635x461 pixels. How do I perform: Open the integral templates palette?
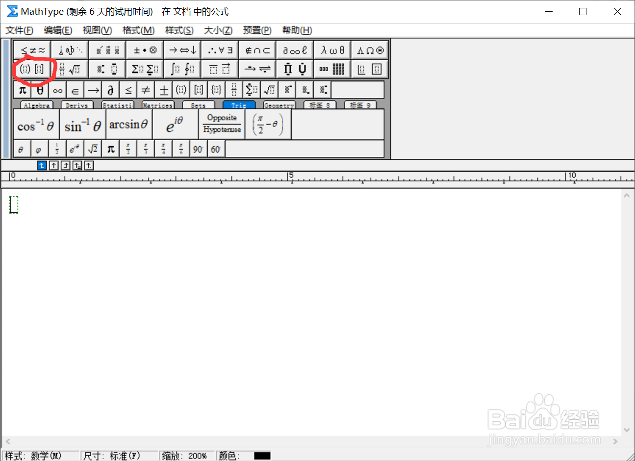click(x=182, y=69)
